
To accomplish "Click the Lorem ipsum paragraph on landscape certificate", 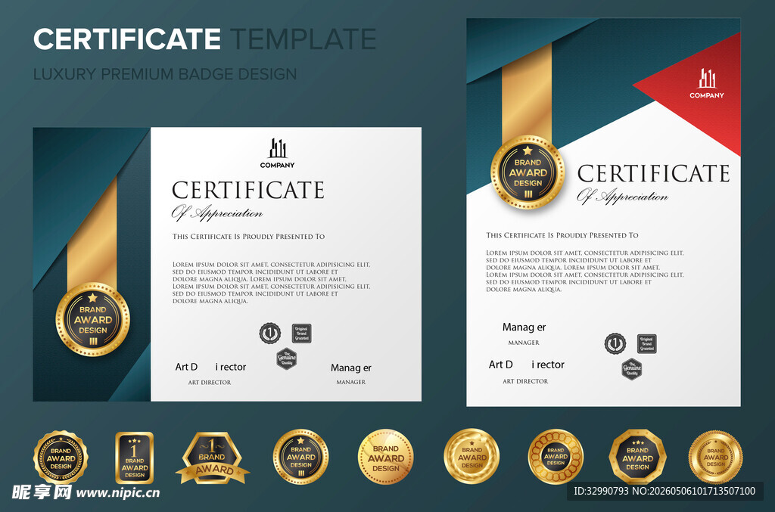I will pyautogui.click(x=272, y=282).
